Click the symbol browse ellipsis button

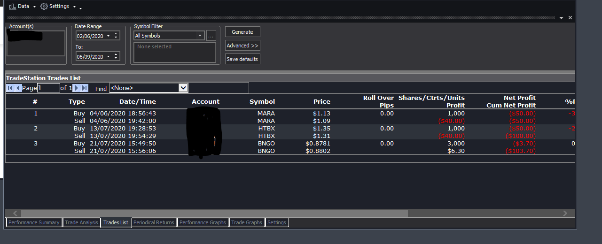coord(211,36)
